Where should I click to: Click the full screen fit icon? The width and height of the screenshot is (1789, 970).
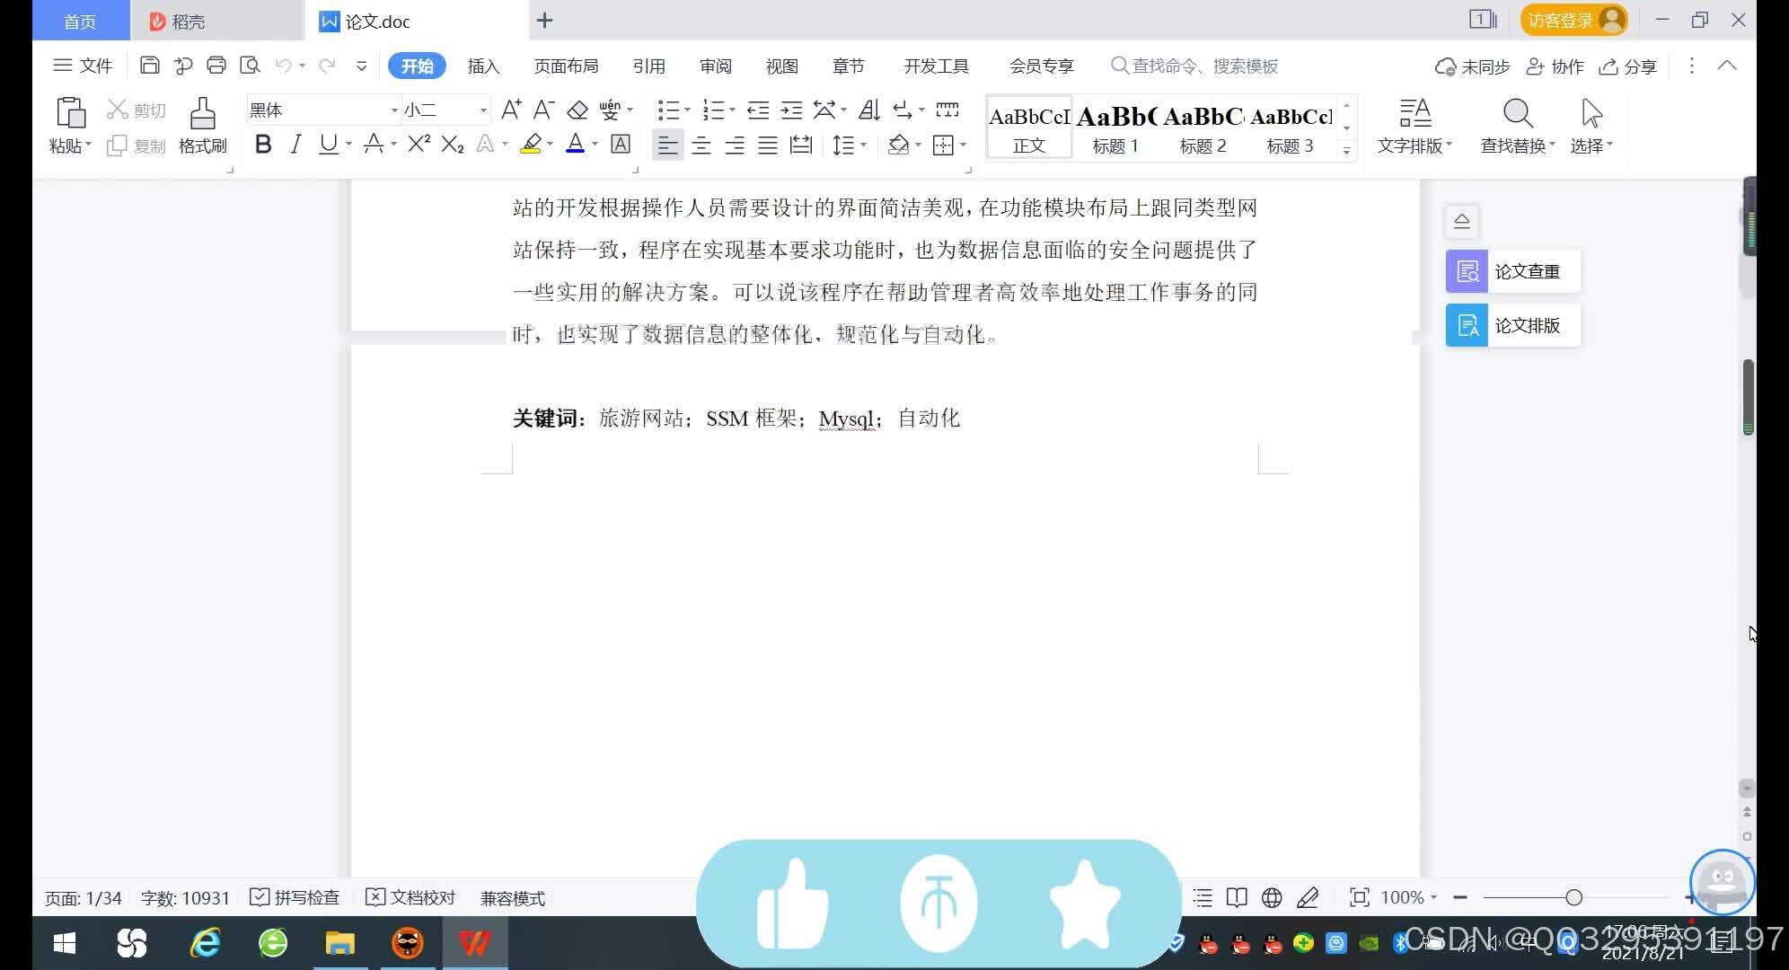(x=1359, y=897)
